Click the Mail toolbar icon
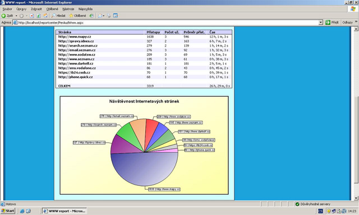 (100, 16)
